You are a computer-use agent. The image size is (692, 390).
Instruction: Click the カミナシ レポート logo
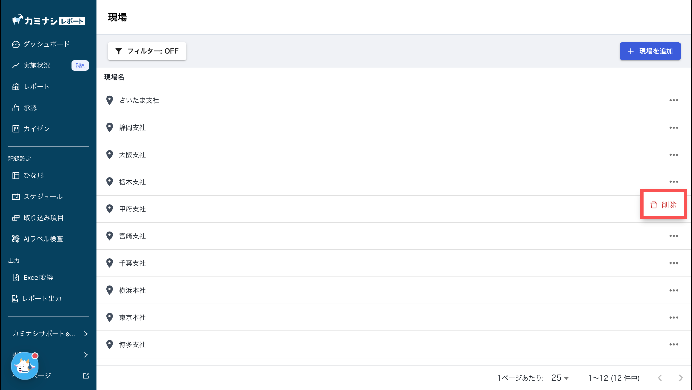tap(48, 21)
